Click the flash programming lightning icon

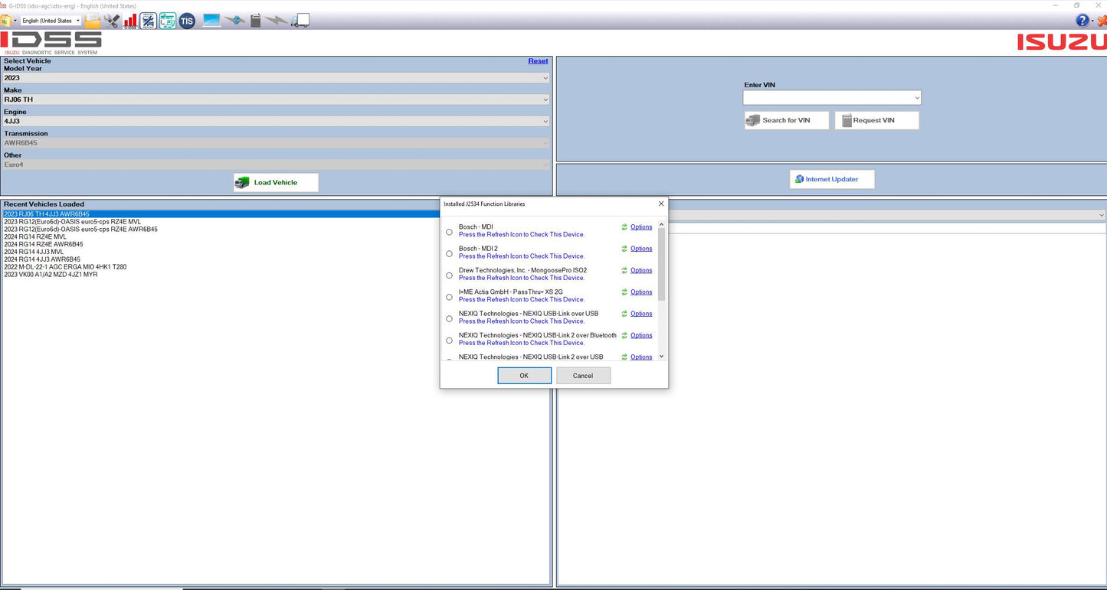(276, 20)
